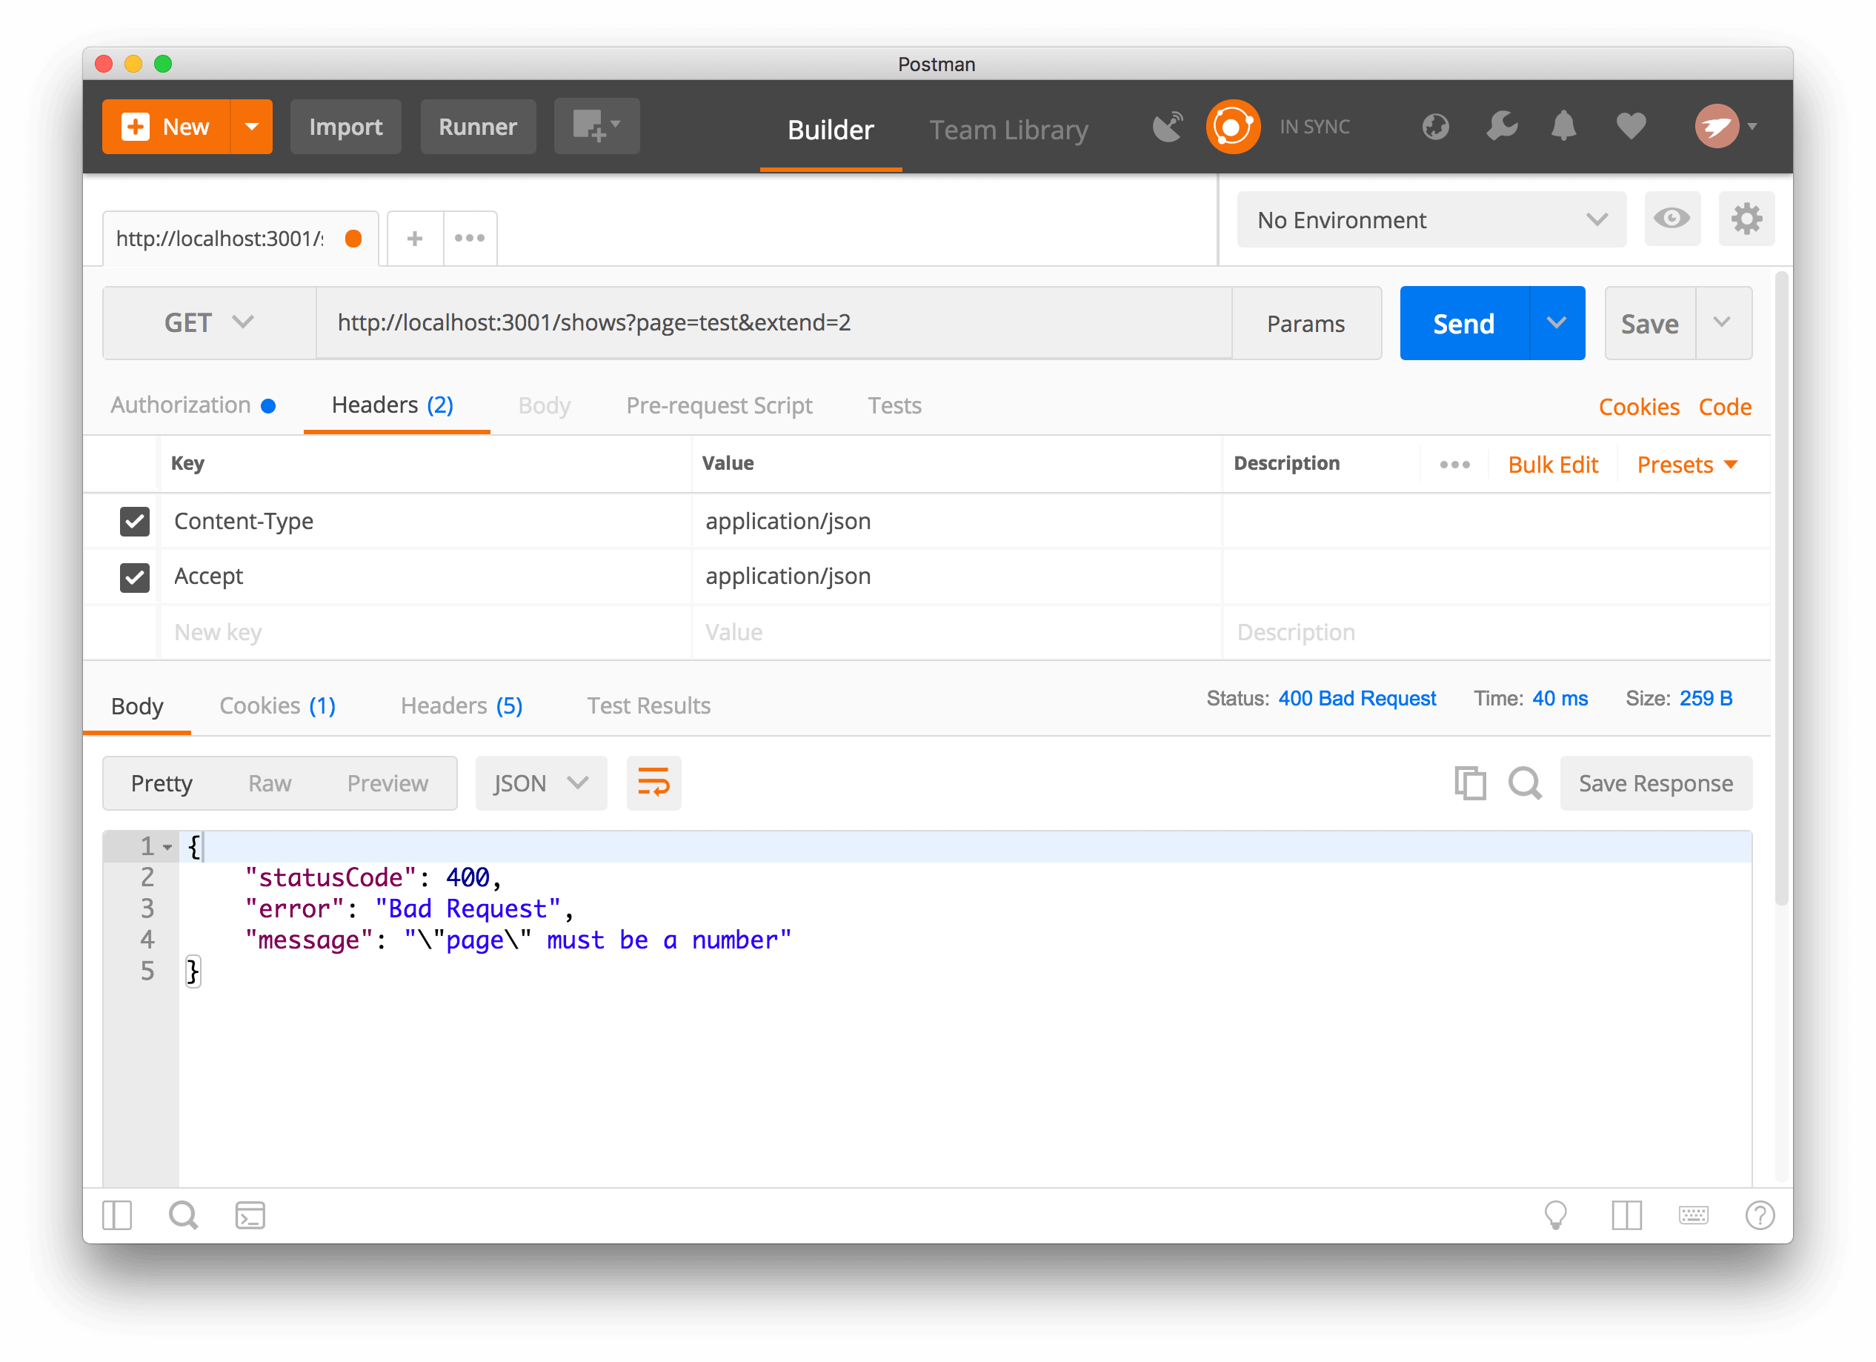Switch to the Team Library tab

[x=1008, y=129]
